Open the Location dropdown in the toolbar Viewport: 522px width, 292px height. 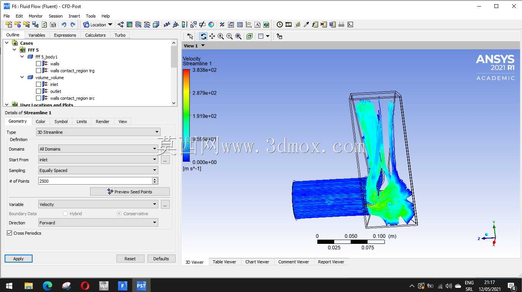point(98,24)
